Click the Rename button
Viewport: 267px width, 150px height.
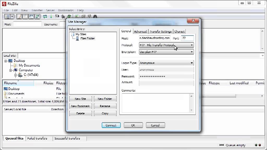tap(105, 106)
